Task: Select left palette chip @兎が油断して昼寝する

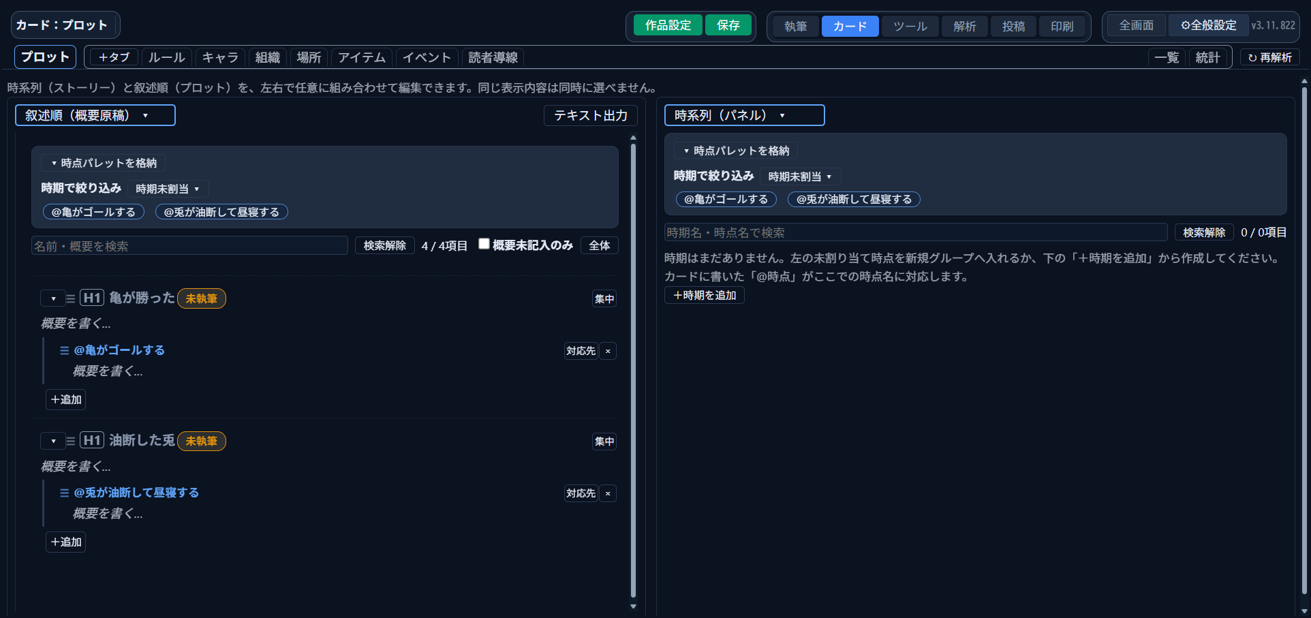Action: [x=222, y=212]
